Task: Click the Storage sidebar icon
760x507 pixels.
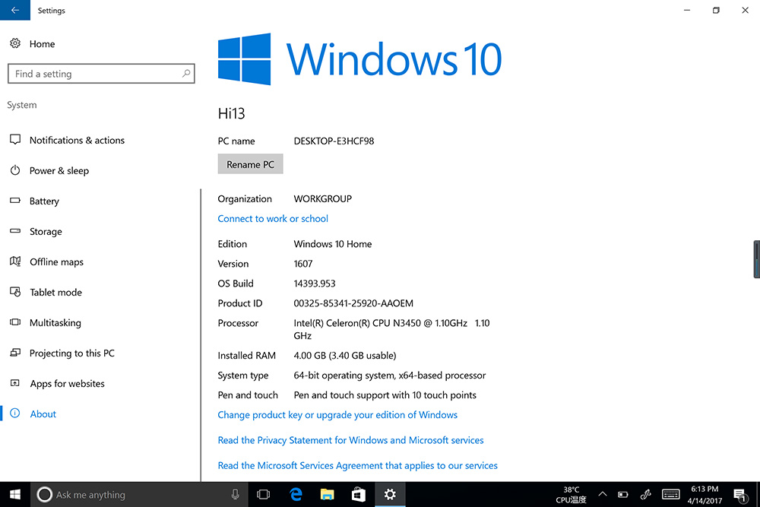Action: 15,231
